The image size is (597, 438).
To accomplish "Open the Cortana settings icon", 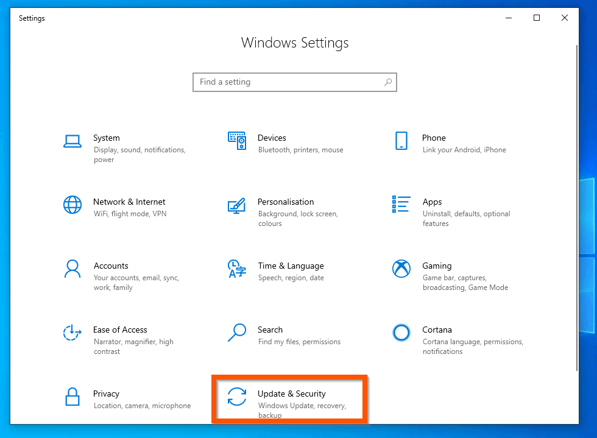I will [401, 333].
